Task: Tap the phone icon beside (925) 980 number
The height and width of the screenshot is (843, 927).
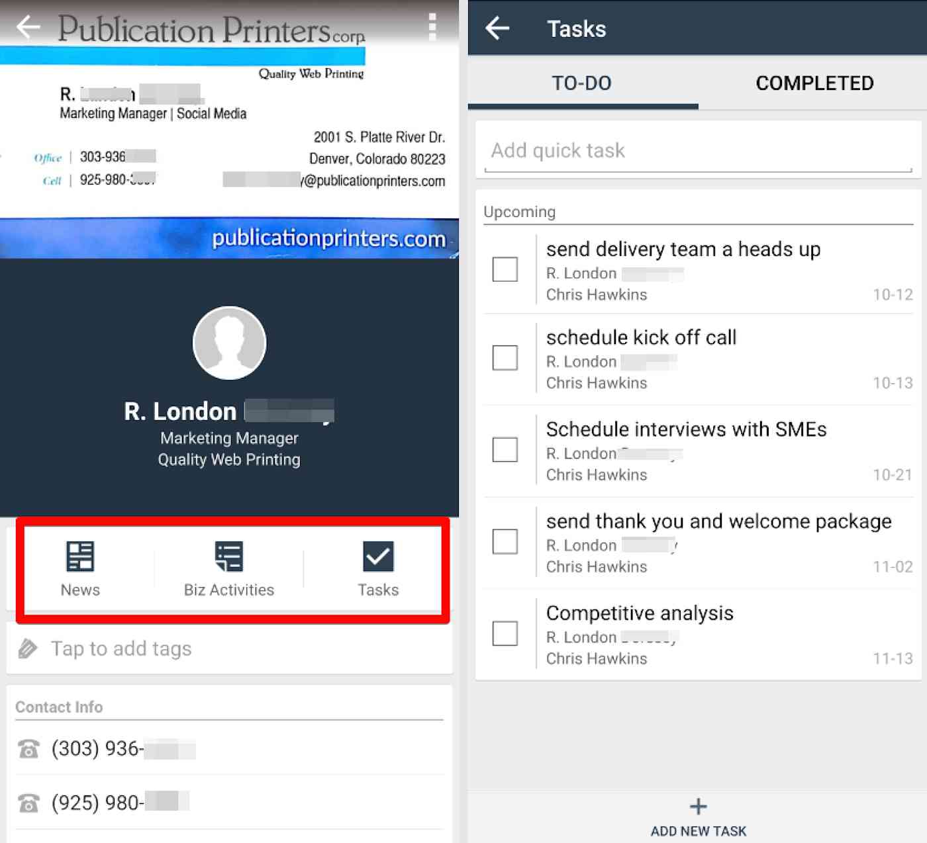Action: coord(28,803)
